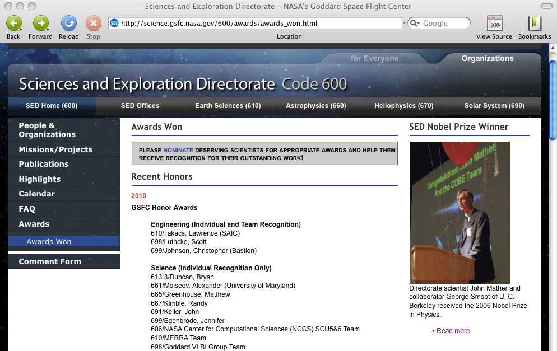
Task: Click '610/Takacs, Lawrence (SAIC)' entry
Action: [196, 233]
